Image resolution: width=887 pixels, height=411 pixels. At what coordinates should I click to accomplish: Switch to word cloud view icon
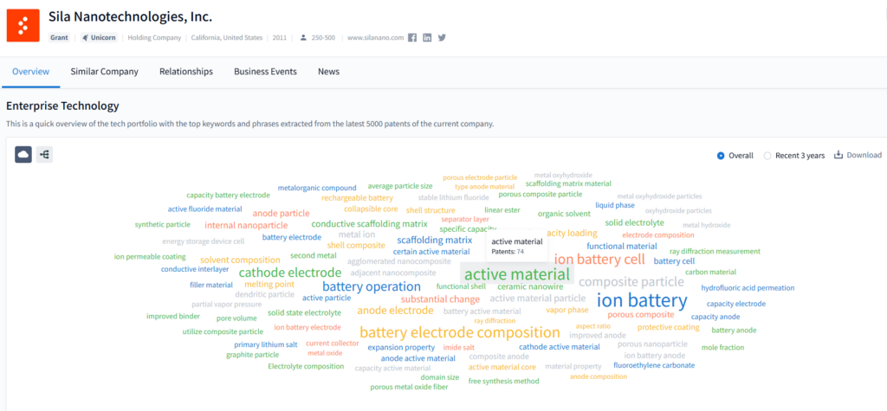pyautogui.click(x=23, y=154)
